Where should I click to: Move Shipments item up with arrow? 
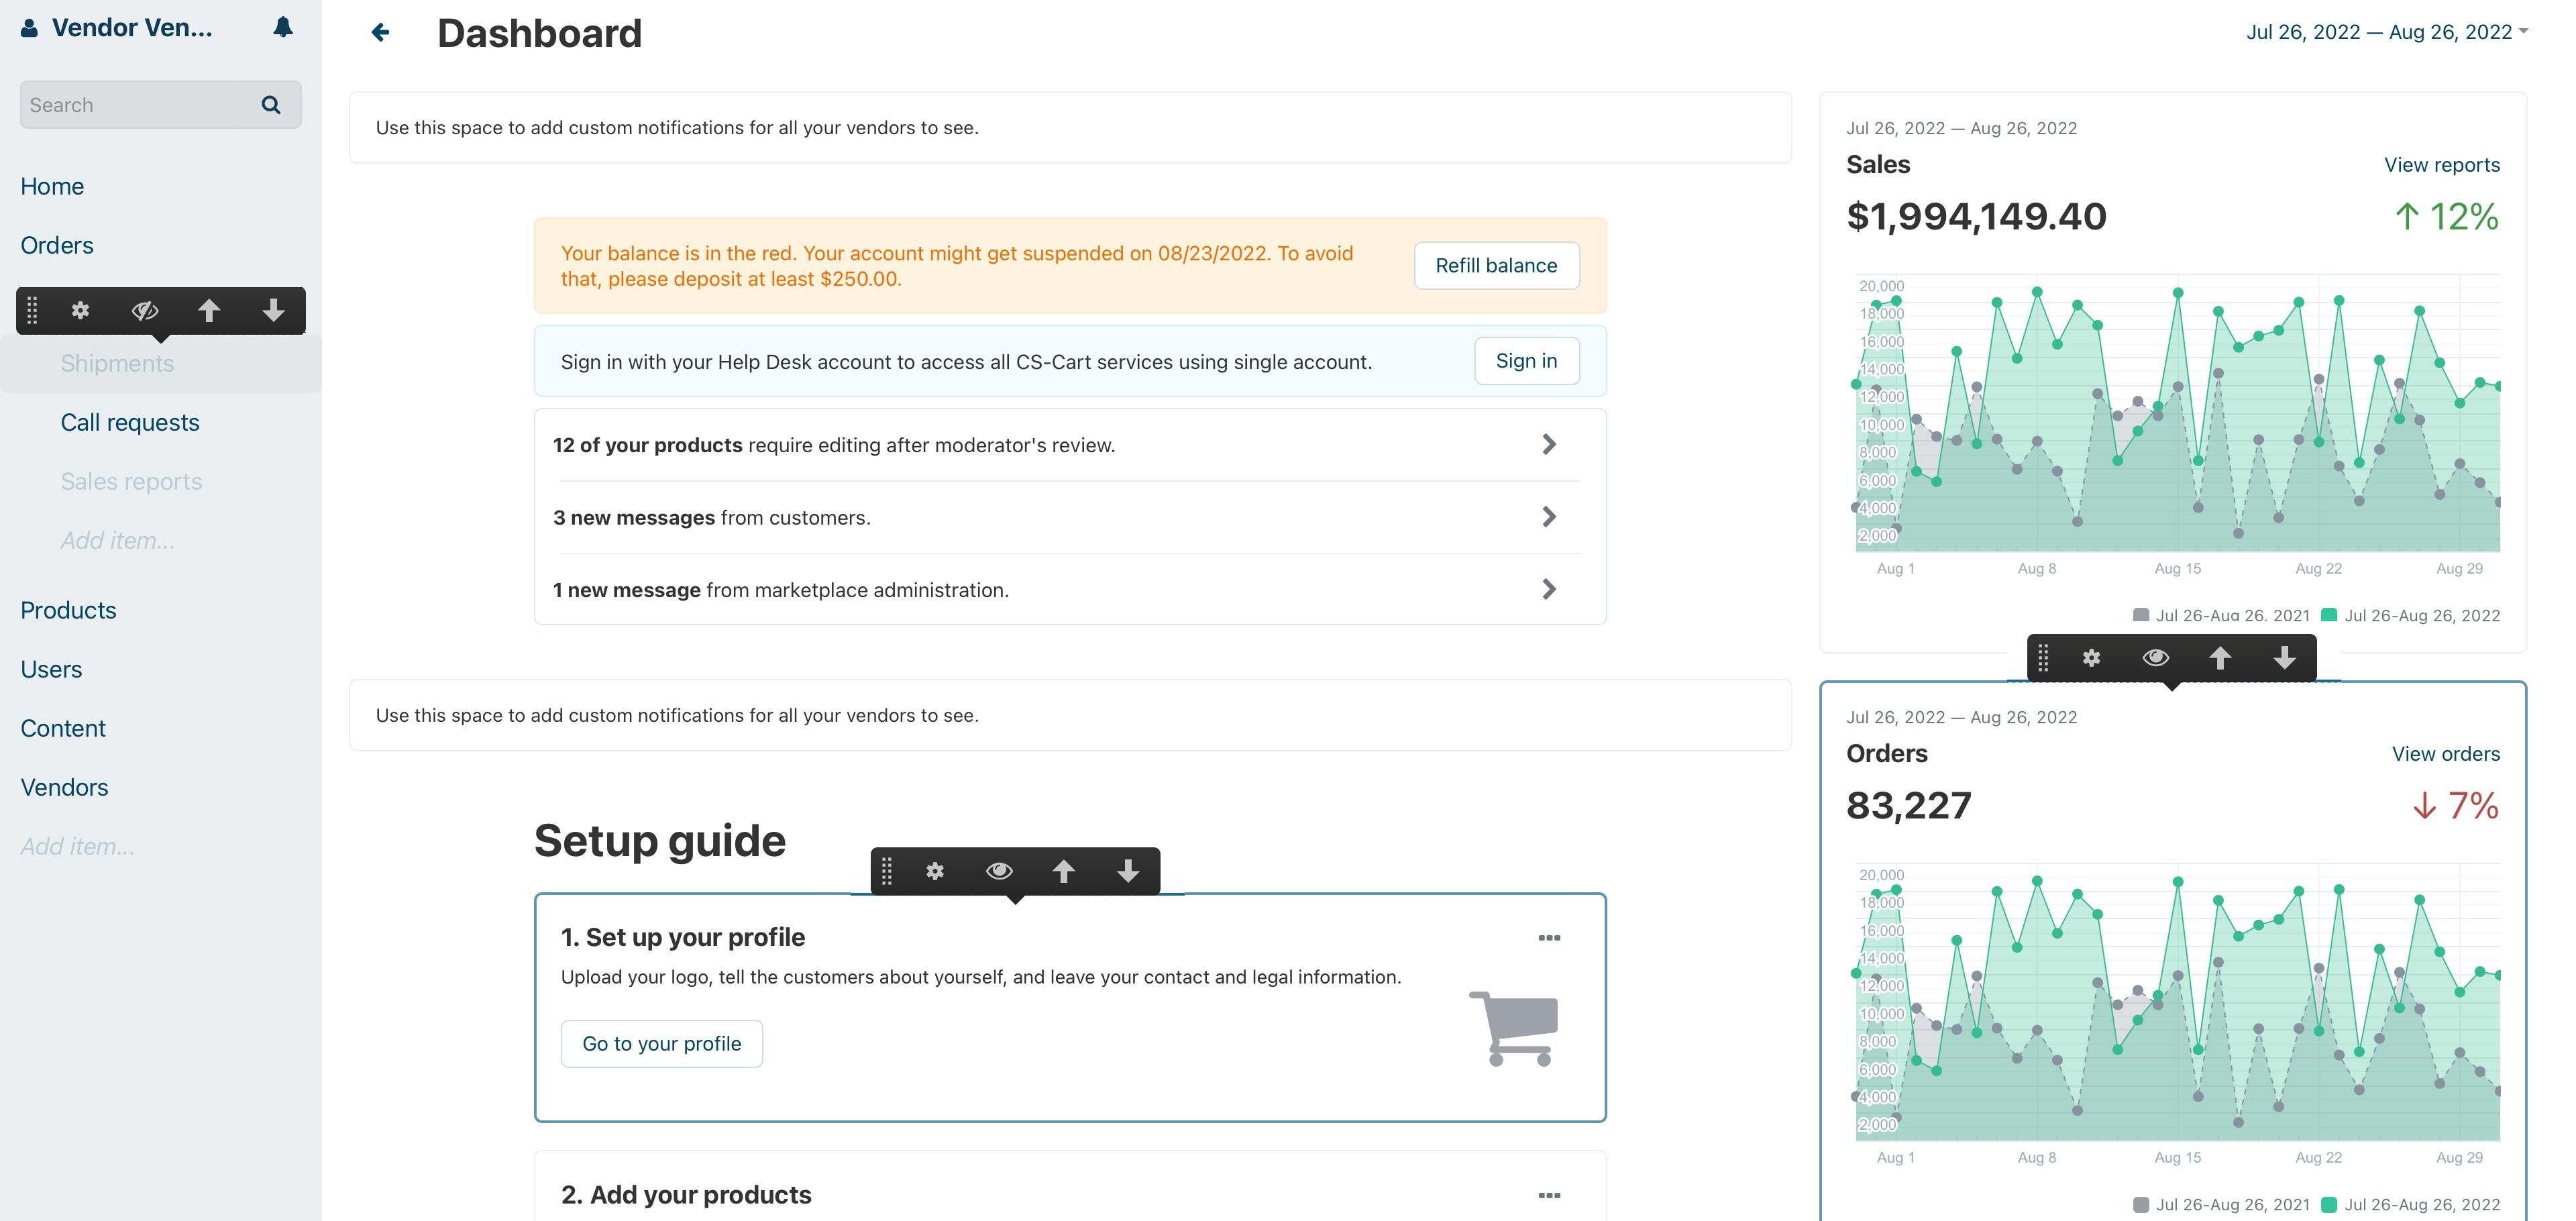pos(208,311)
